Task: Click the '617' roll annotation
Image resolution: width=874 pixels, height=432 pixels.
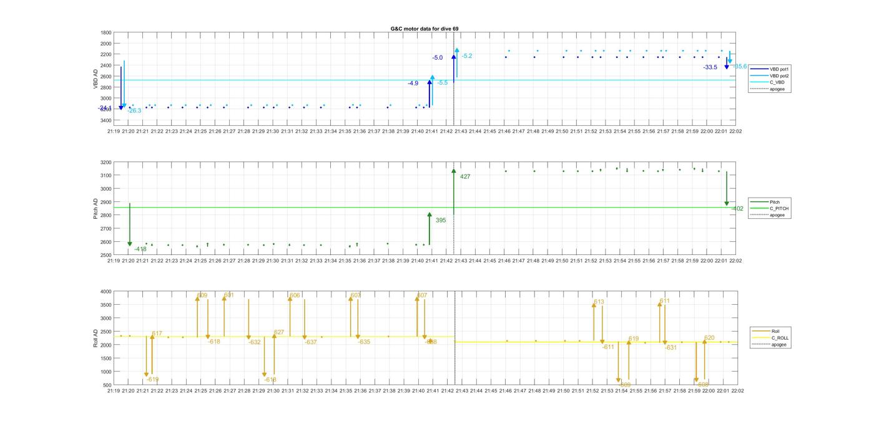Action: 157,334
